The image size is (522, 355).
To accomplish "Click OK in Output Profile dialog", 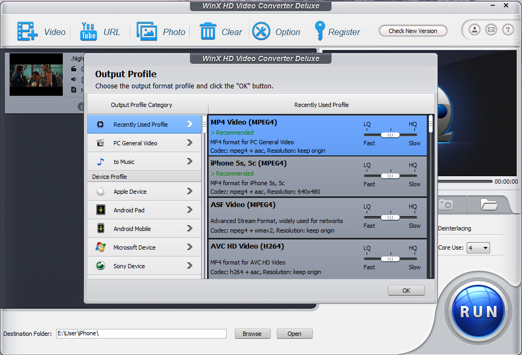I will coord(406,291).
